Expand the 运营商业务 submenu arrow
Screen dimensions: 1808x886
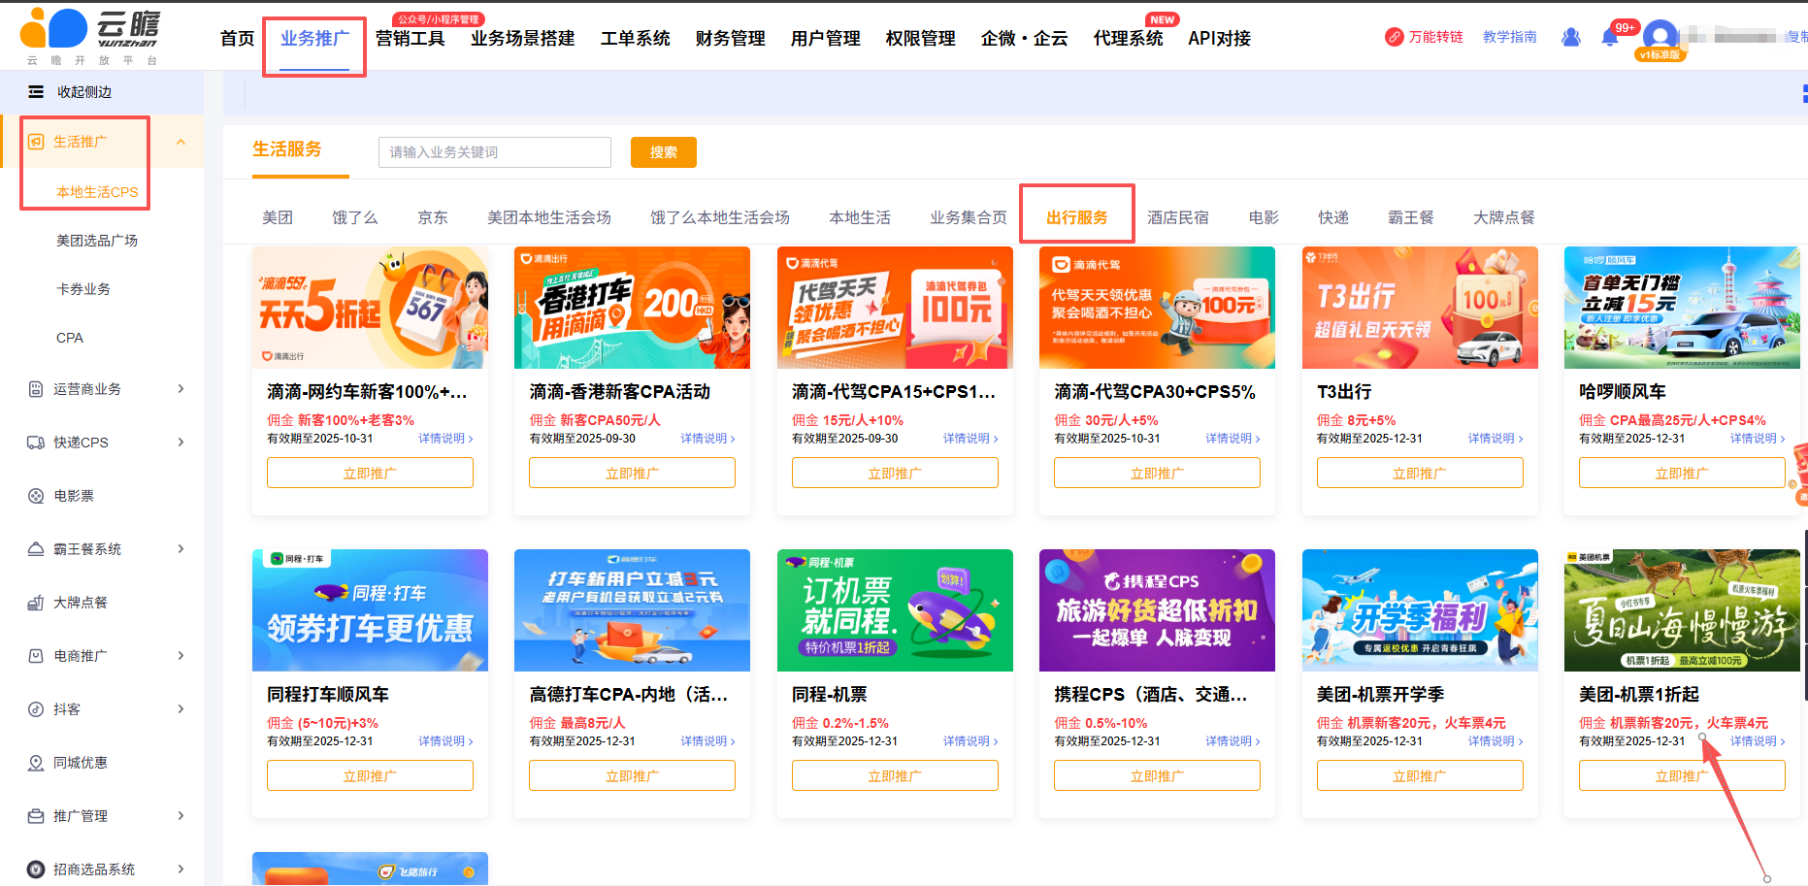(x=181, y=389)
